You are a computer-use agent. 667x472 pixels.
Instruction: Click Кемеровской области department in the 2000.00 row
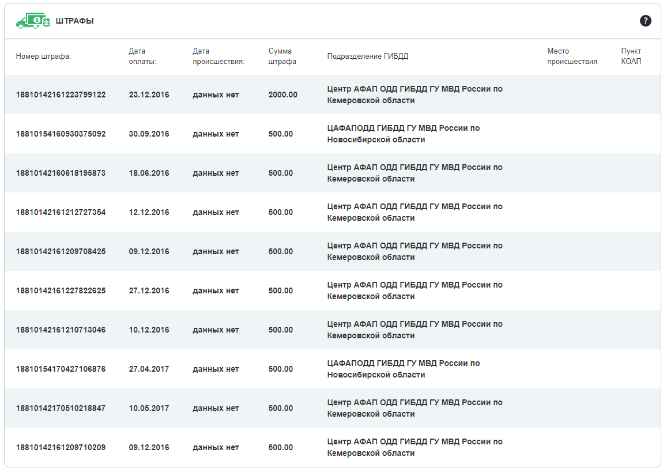(x=414, y=95)
